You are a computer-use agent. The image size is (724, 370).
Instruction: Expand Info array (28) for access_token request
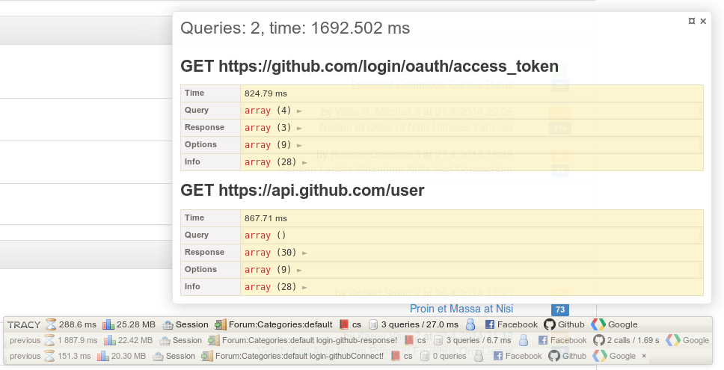tap(276, 162)
